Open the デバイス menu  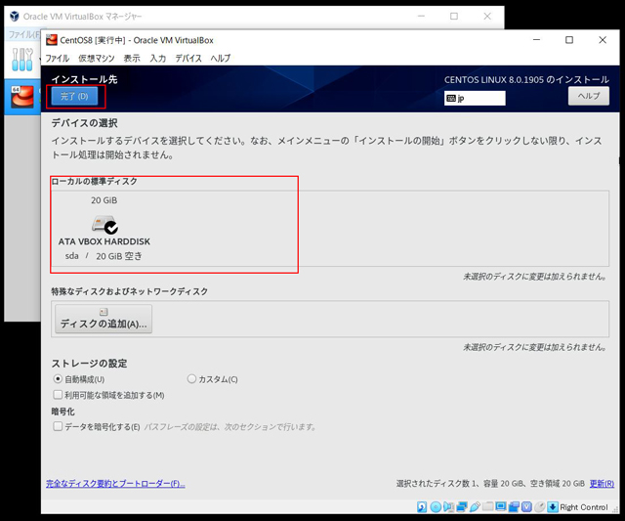coord(188,59)
